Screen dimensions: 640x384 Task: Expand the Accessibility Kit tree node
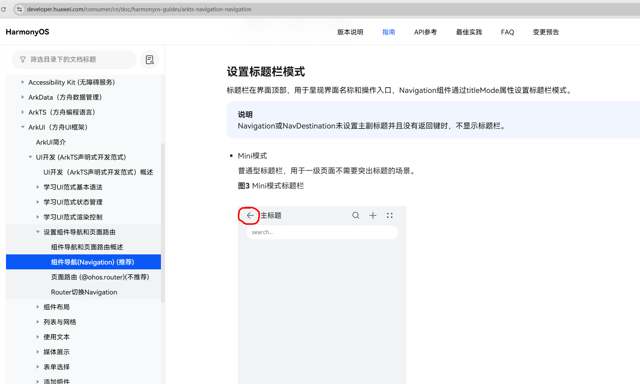click(x=23, y=82)
